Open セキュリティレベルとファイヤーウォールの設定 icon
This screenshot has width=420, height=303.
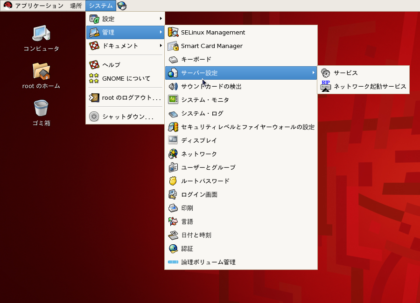click(x=173, y=127)
